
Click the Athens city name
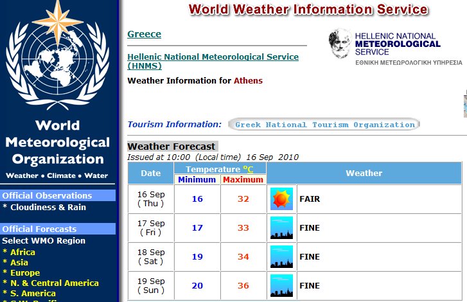pyautogui.click(x=248, y=80)
